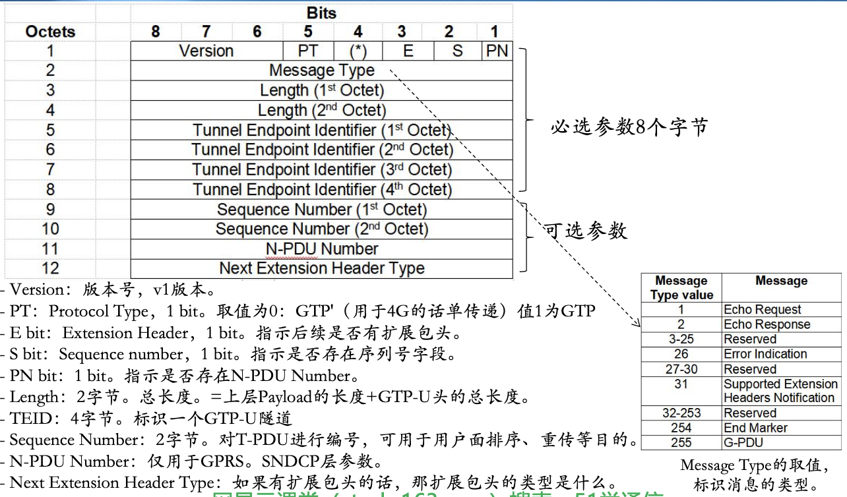Click the PT field in the header table
The width and height of the screenshot is (847, 497).
(x=307, y=51)
